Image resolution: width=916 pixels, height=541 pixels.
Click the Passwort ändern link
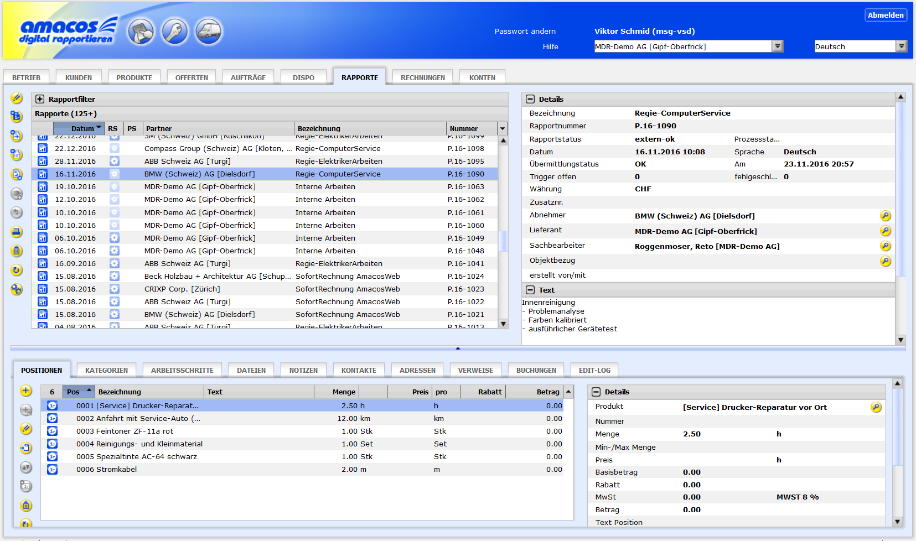(525, 31)
